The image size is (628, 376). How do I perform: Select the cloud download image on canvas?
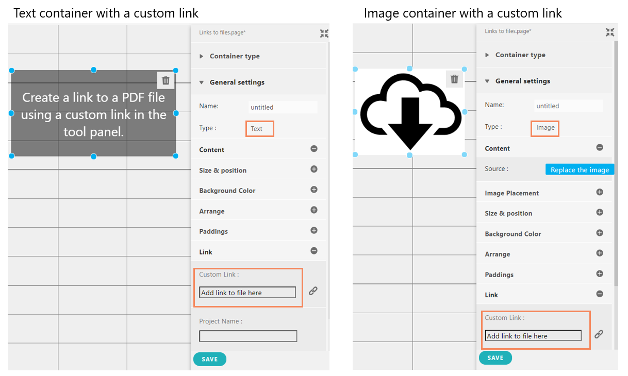click(410, 112)
